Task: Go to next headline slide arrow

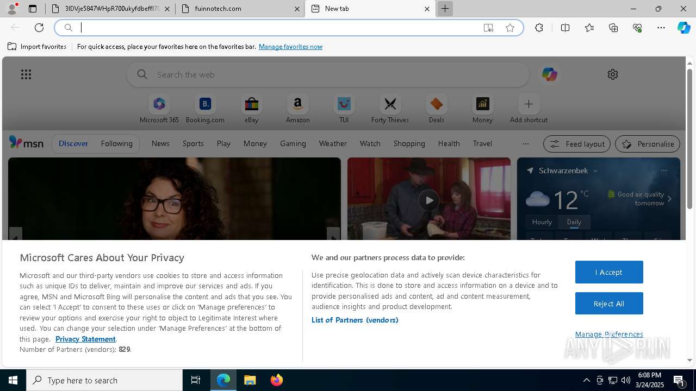Action: tap(333, 235)
